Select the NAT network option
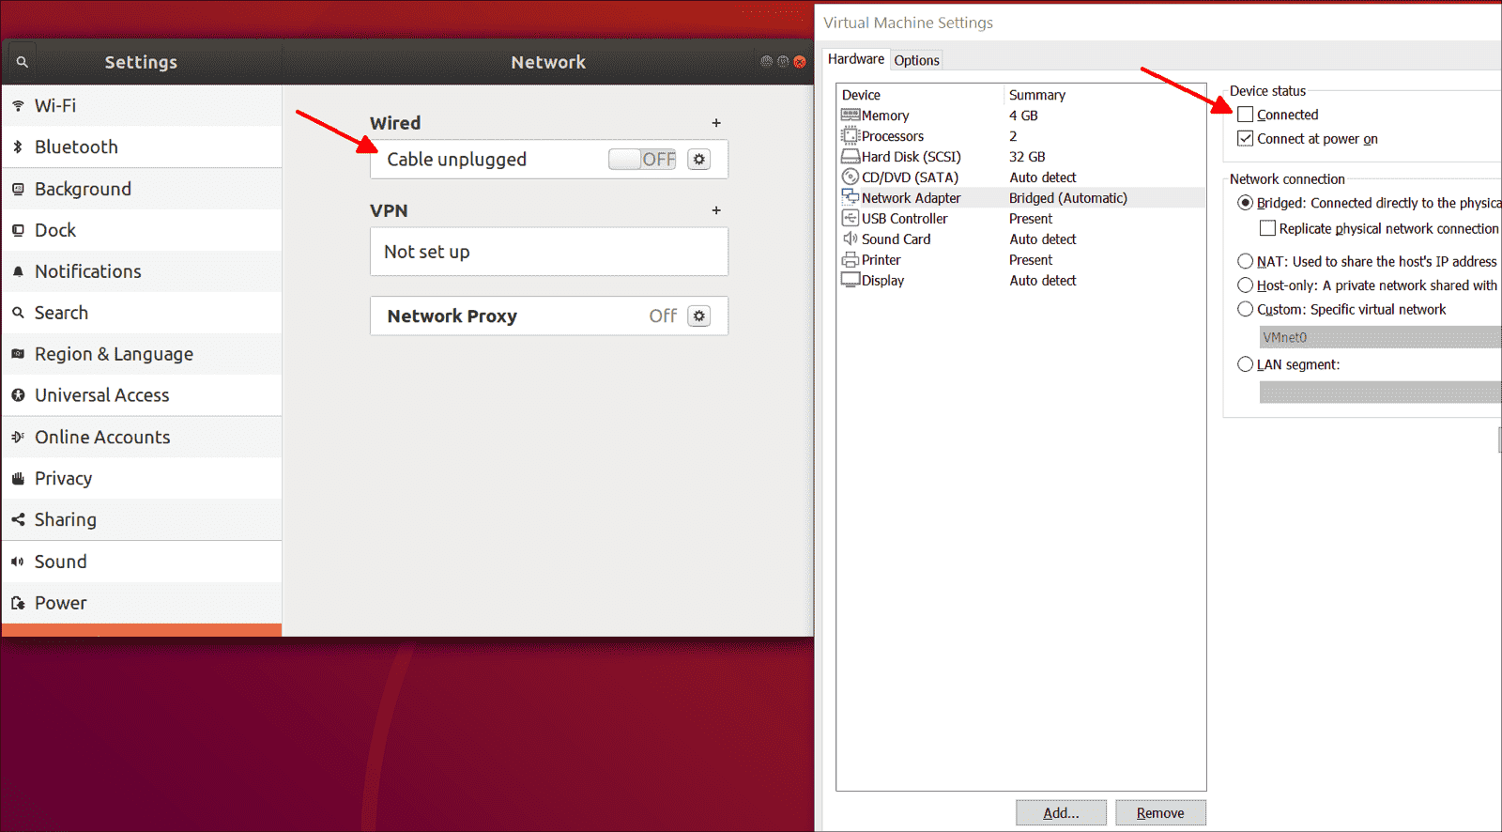The image size is (1502, 832). click(x=1246, y=261)
